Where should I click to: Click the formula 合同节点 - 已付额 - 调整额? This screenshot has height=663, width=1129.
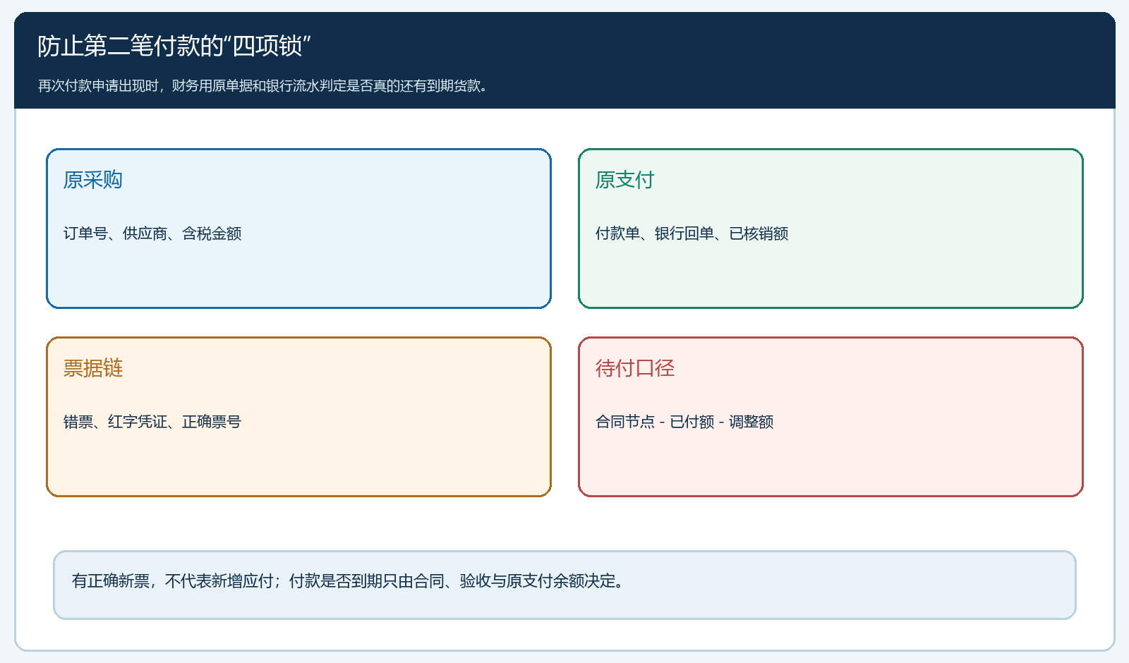pyautogui.click(x=684, y=422)
